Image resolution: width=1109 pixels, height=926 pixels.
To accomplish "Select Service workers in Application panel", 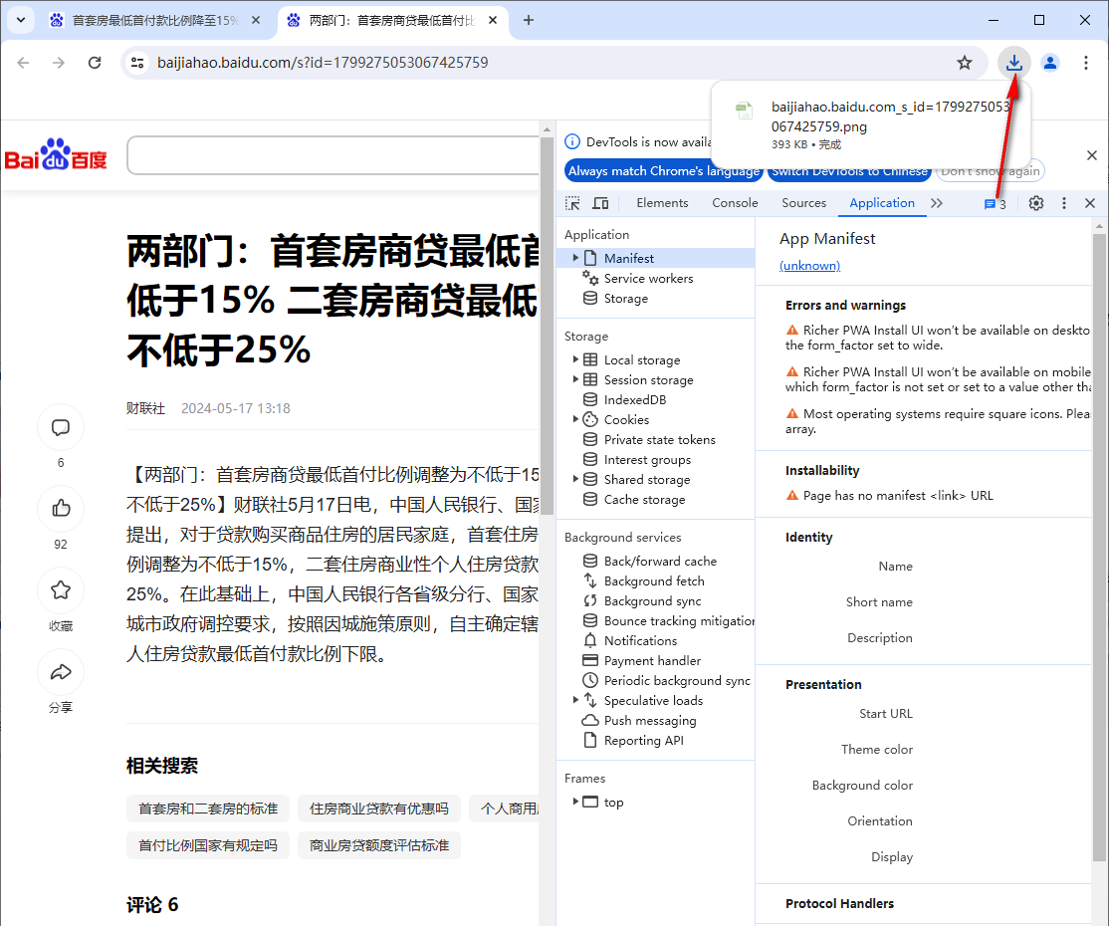I will click(648, 279).
